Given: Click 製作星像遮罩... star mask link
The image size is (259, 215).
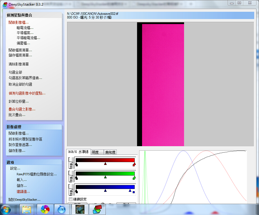Looking at the screenshot, I should point(20,145).
